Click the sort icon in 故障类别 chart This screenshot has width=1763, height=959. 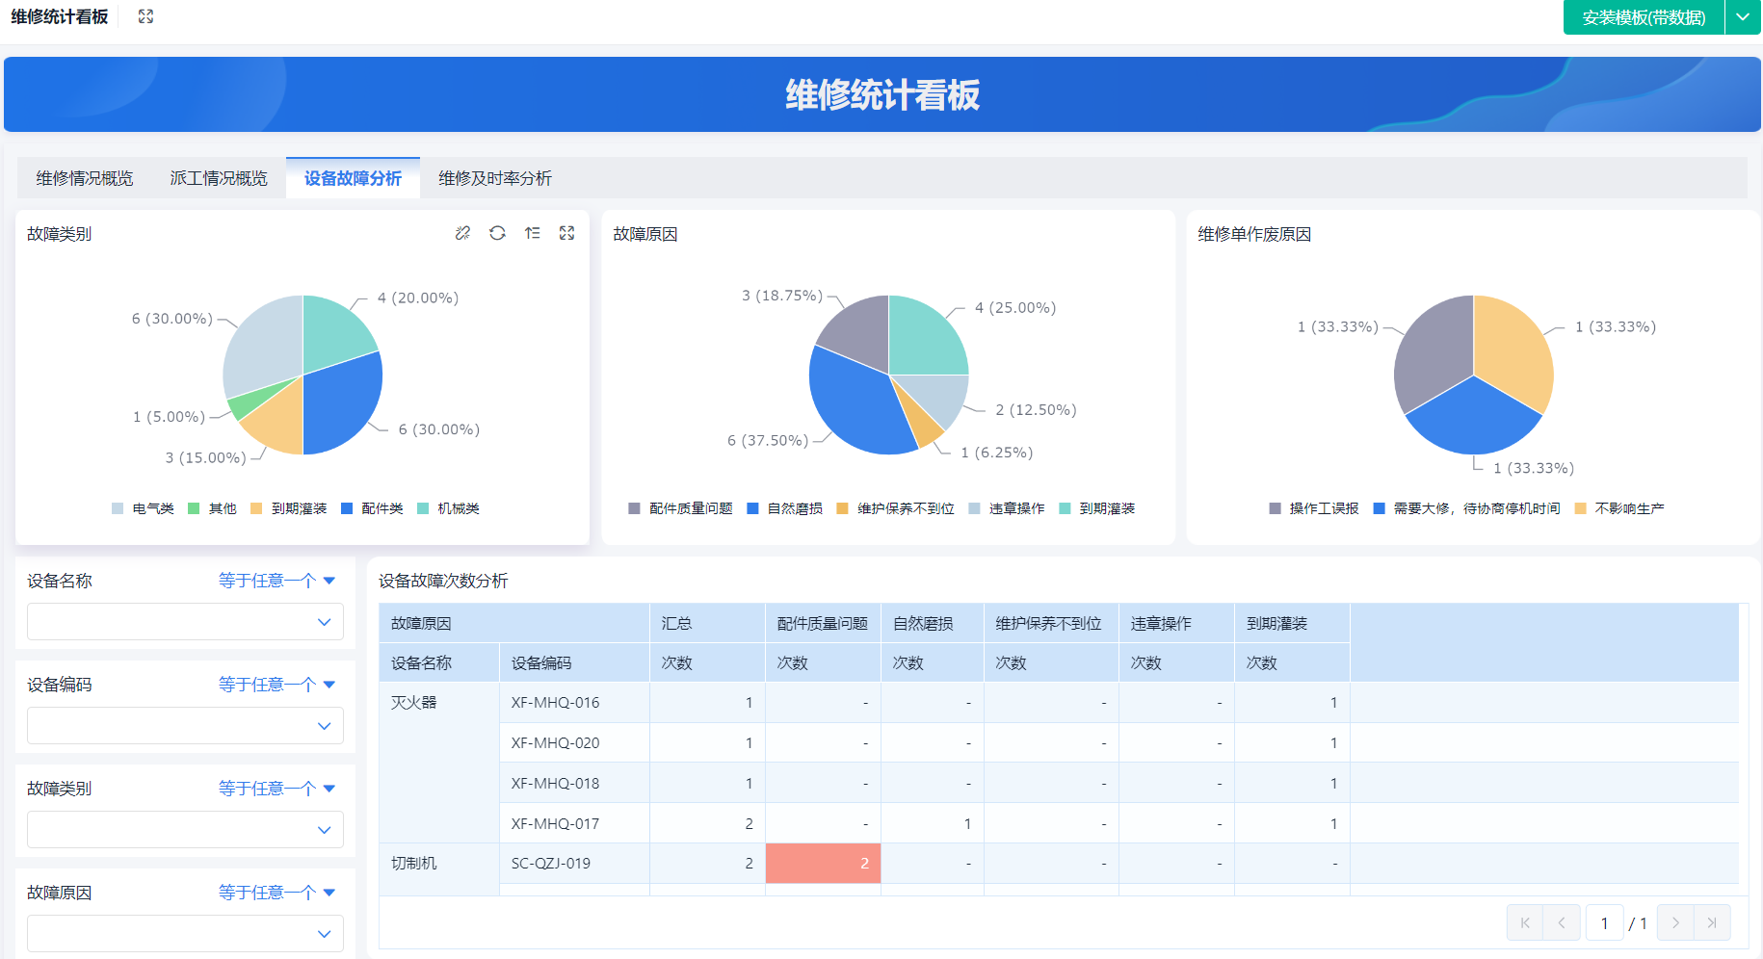(532, 233)
